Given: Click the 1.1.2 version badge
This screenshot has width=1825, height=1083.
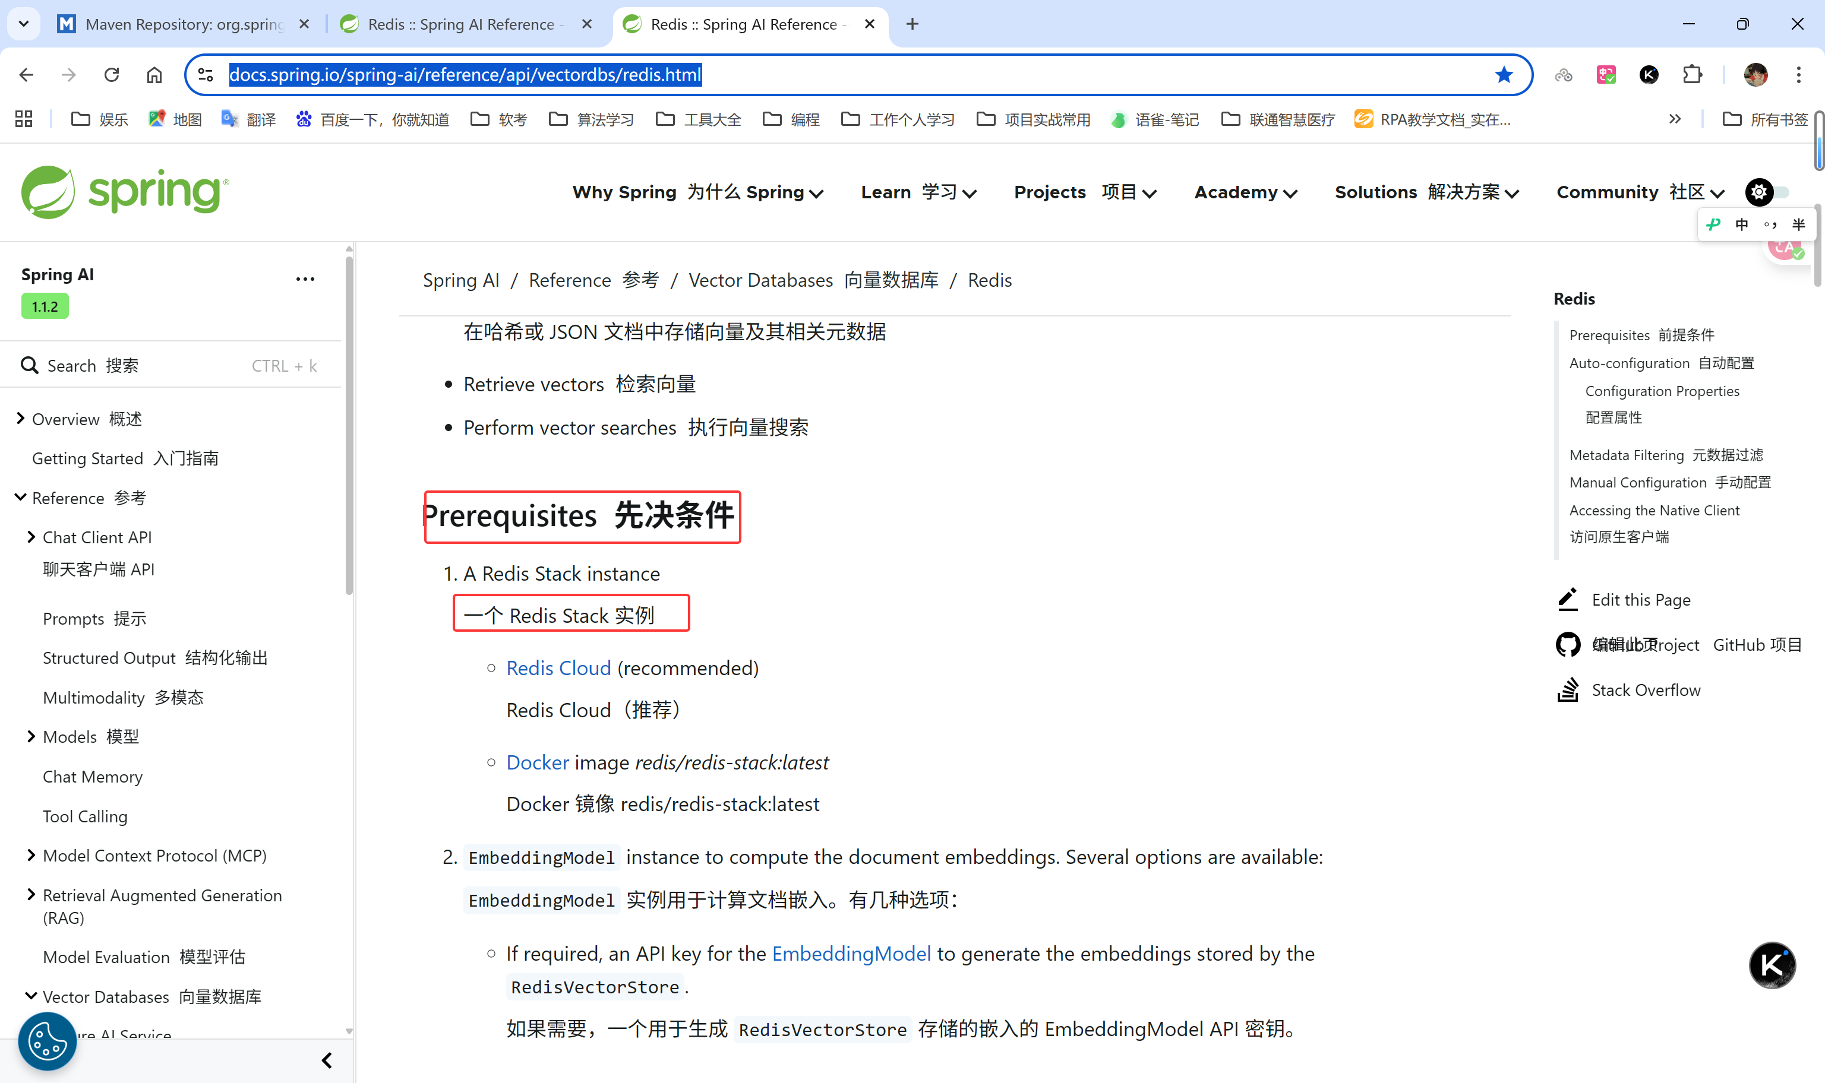Looking at the screenshot, I should (x=45, y=306).
